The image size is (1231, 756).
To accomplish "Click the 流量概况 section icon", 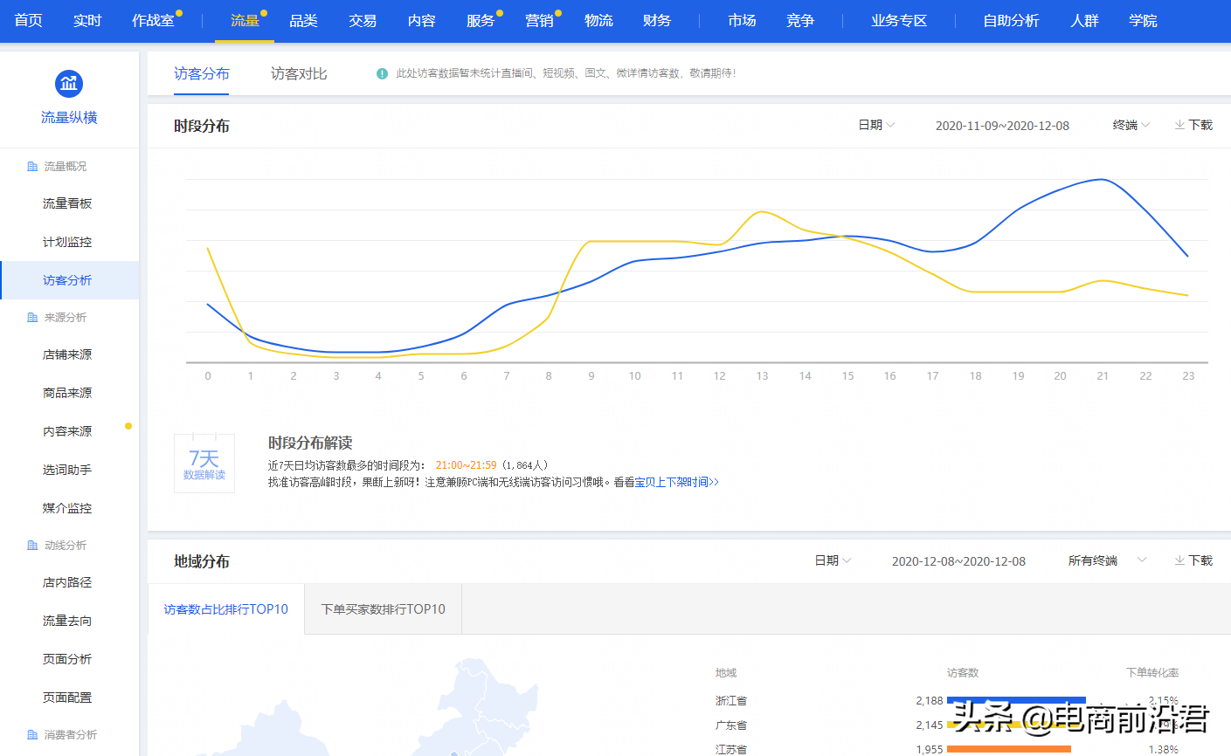I will click(32, 167).
